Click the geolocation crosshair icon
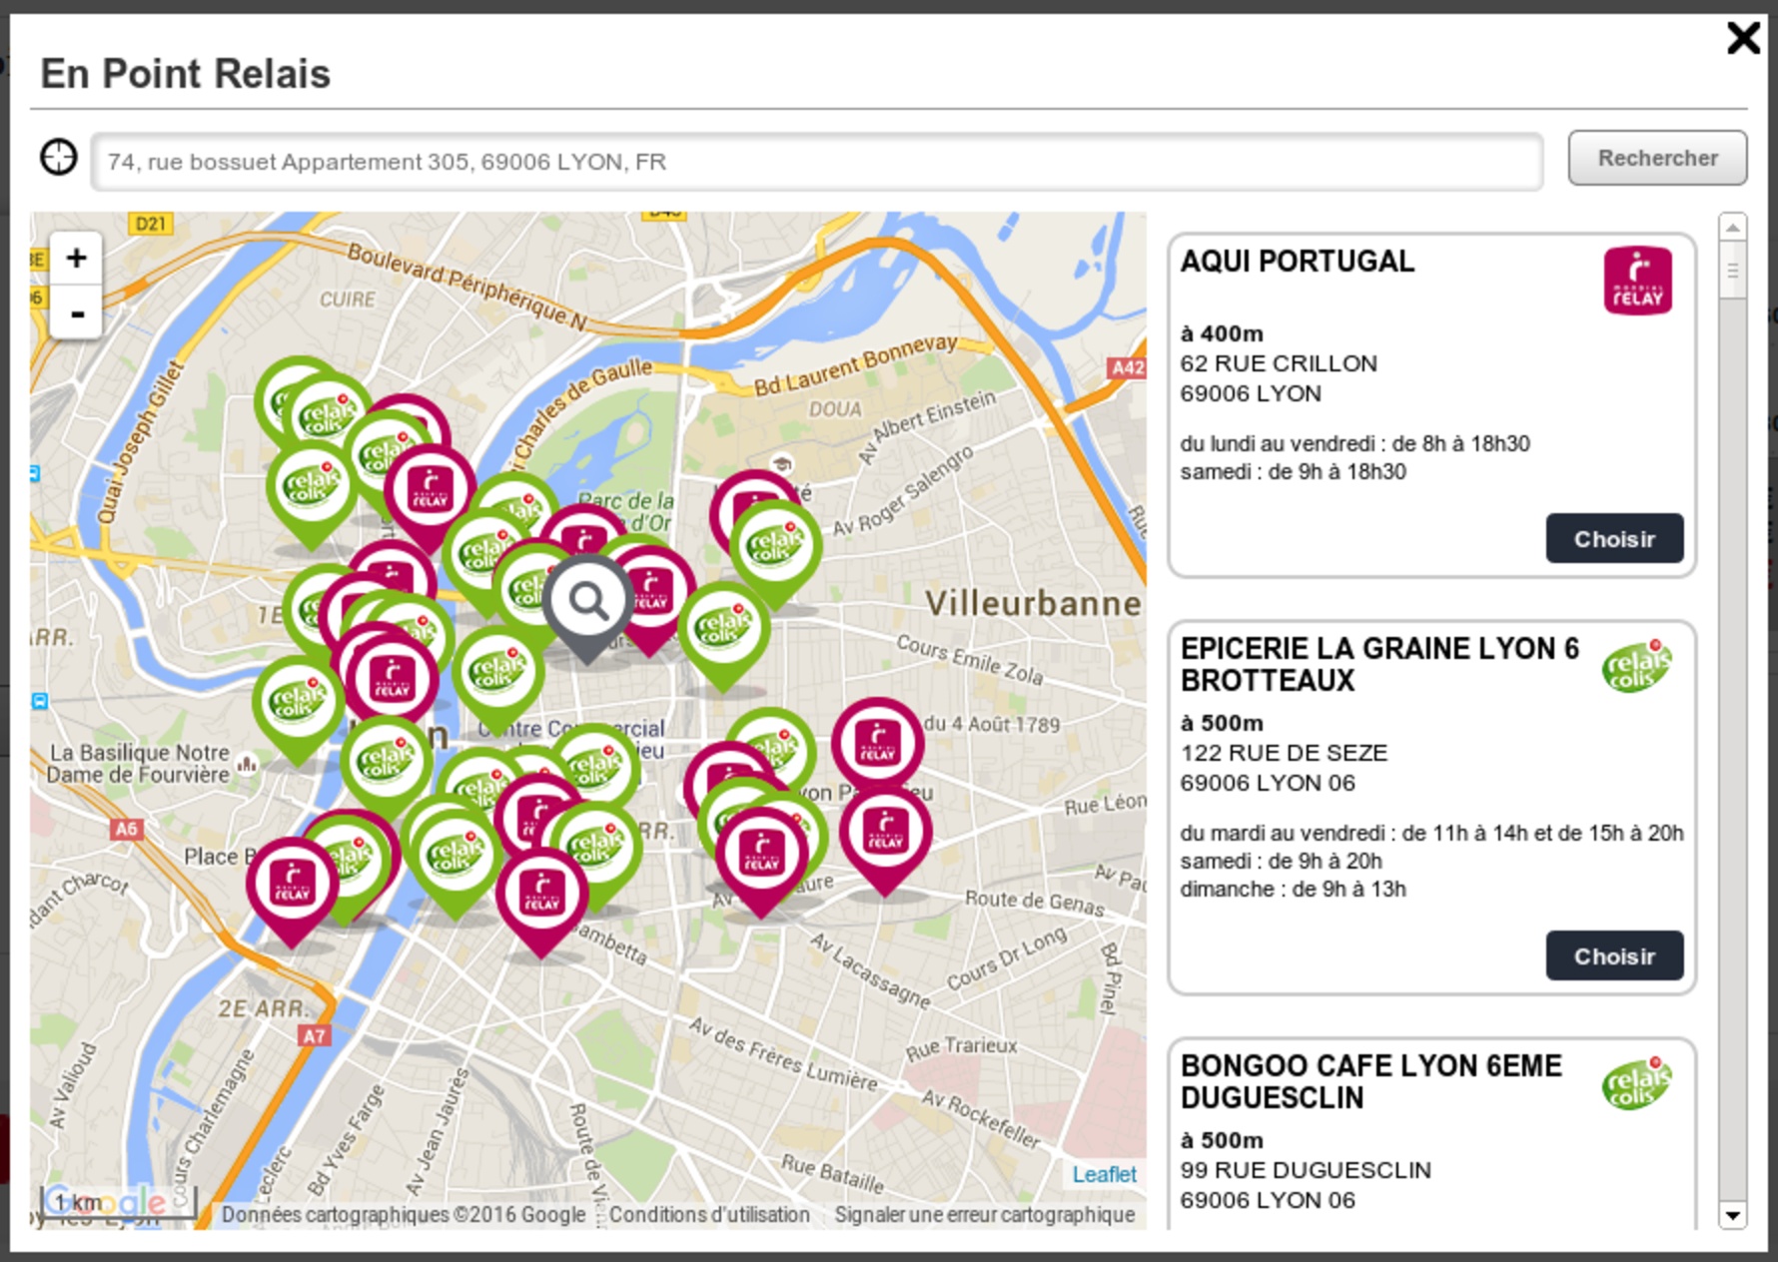 click(59, 158)
